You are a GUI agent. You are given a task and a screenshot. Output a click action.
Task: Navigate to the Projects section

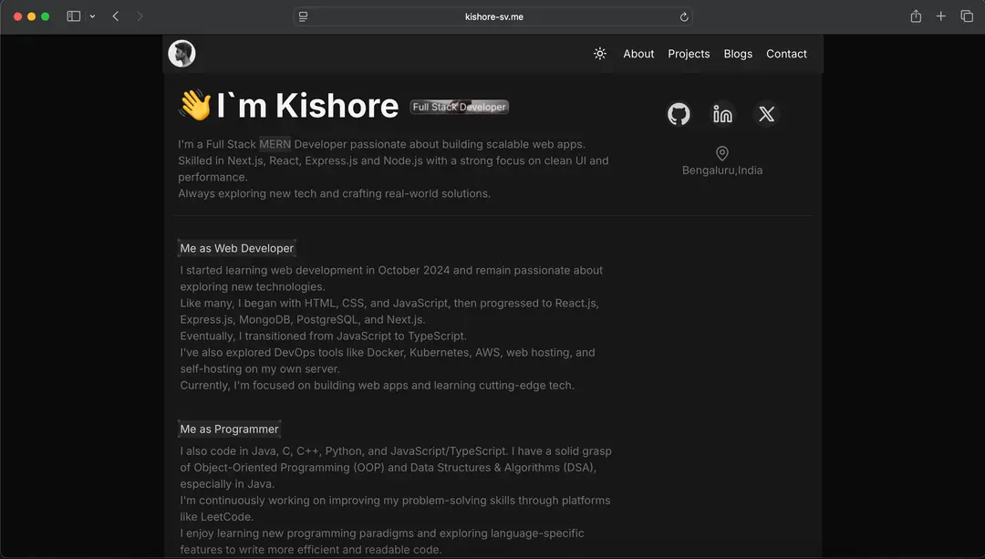pos(689,54)
